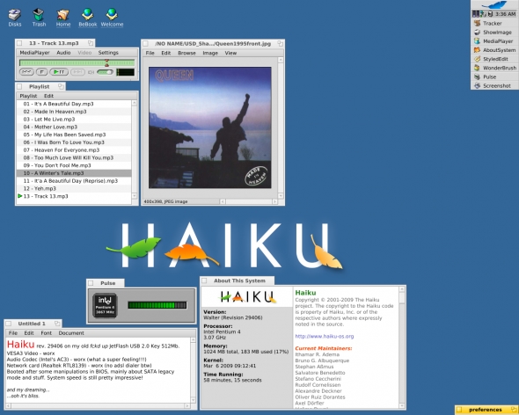Select WonderBrush in the Deskbar

494,68
